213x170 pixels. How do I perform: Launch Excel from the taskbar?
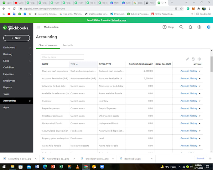61,167
